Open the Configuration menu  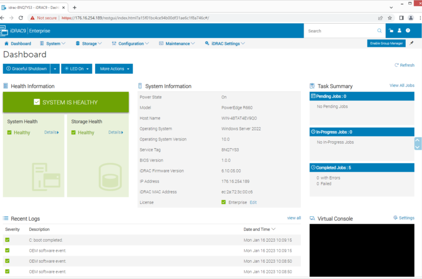click(x=131, y=43)
